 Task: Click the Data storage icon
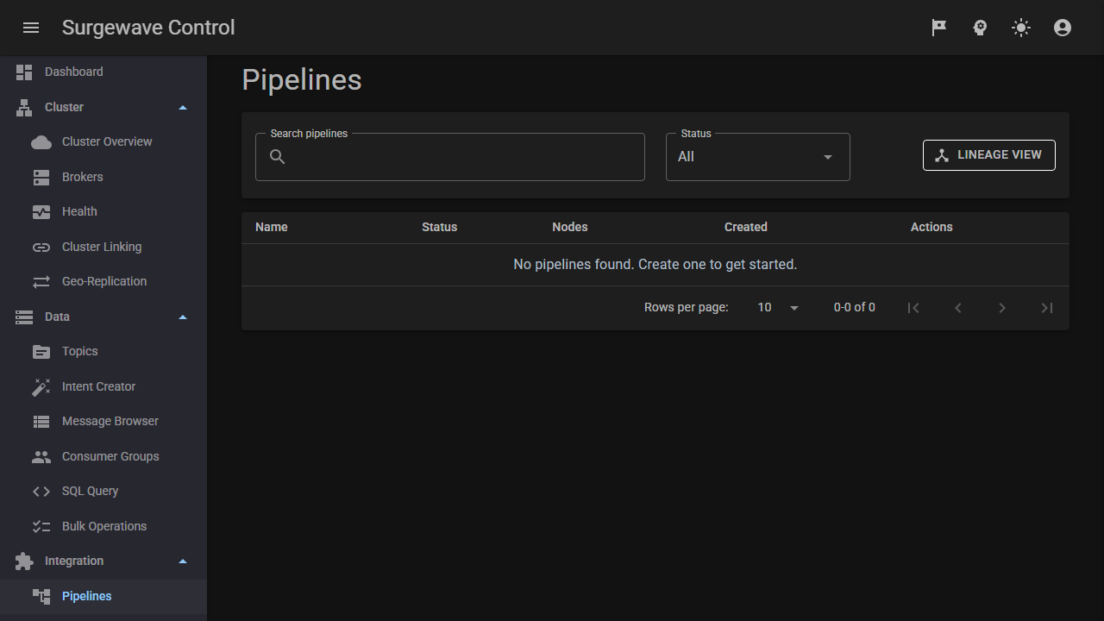click(24, 317)
